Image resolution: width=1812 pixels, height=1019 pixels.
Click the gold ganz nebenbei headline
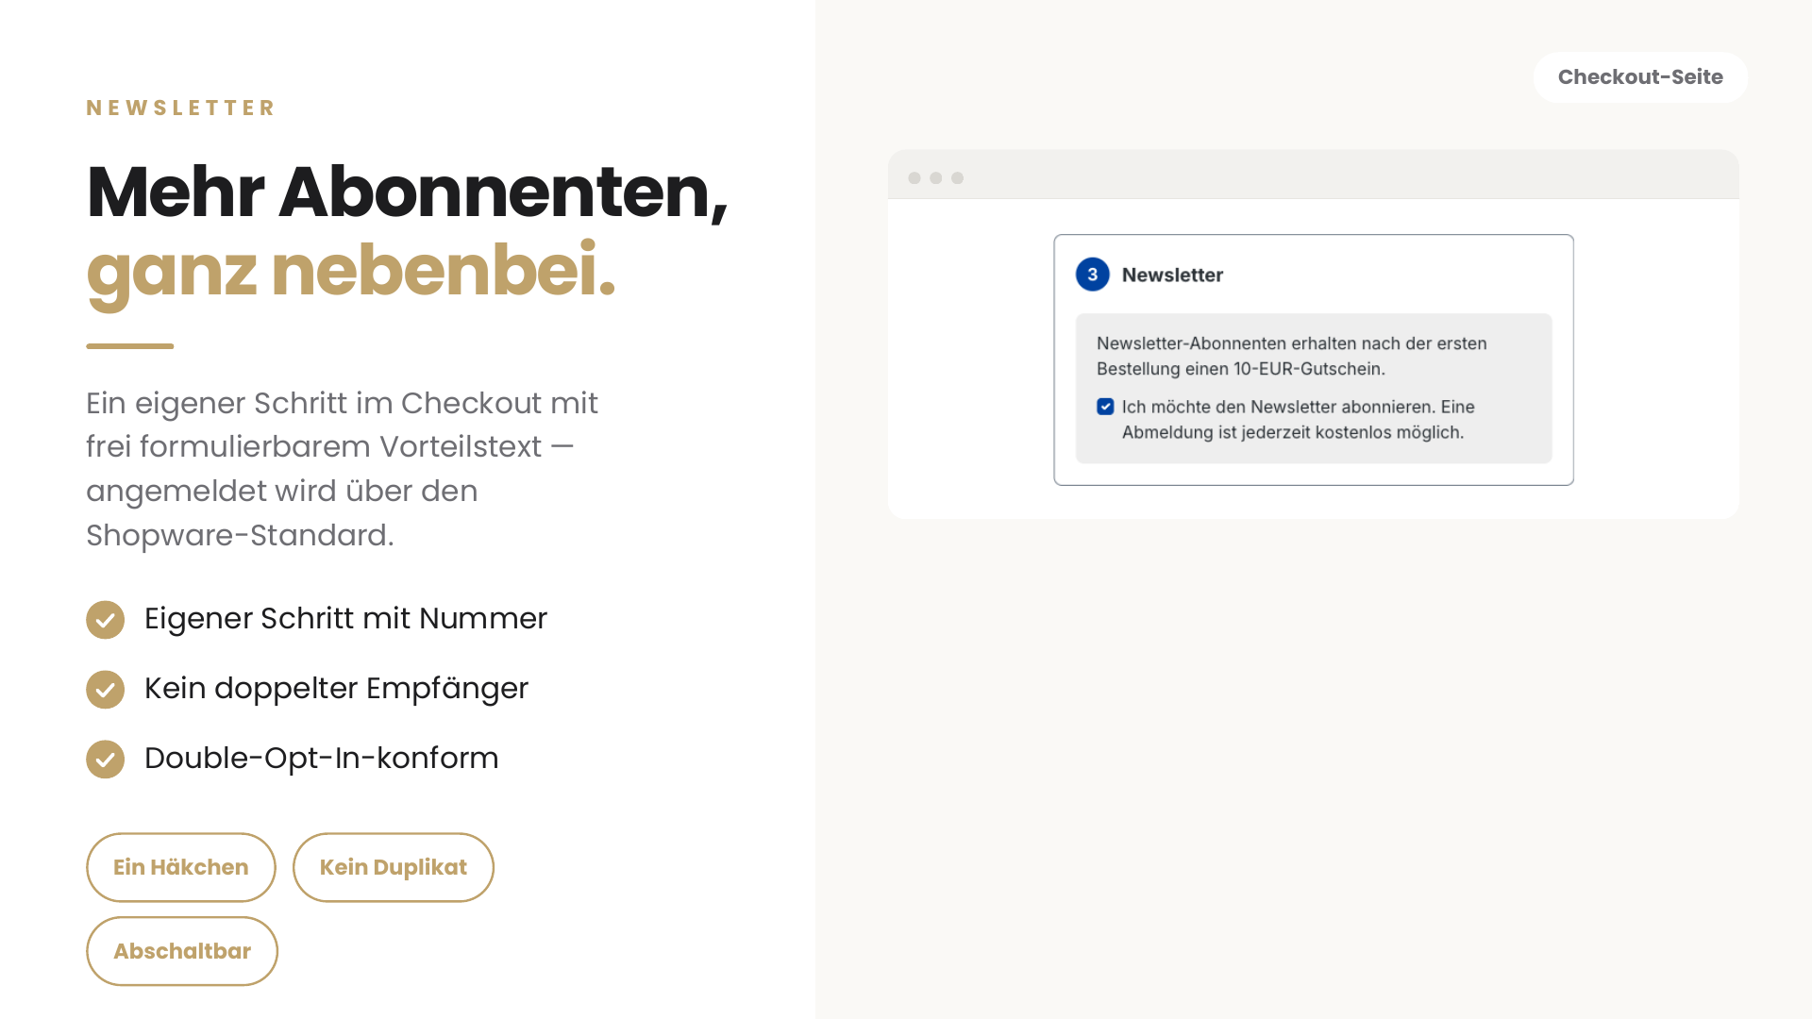click(x=351, y=272)
